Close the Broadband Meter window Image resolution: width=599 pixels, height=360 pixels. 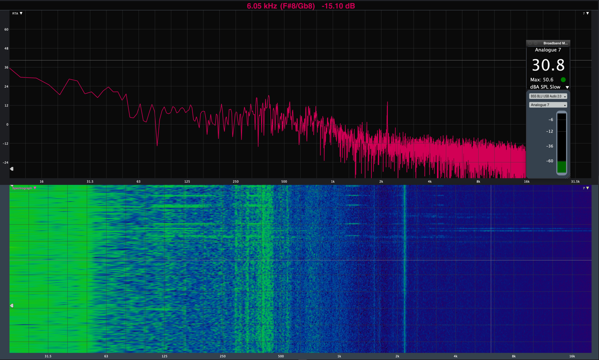point(530,43)
